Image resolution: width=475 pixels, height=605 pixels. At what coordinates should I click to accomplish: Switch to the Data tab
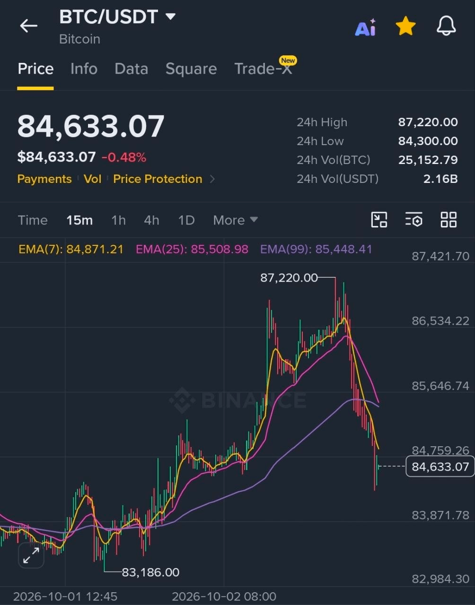tap(131, 69)
